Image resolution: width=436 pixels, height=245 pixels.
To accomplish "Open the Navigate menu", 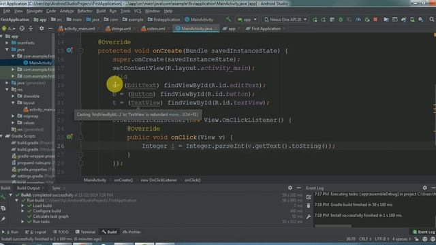I will pyautogui.click(x=34, y=11).
